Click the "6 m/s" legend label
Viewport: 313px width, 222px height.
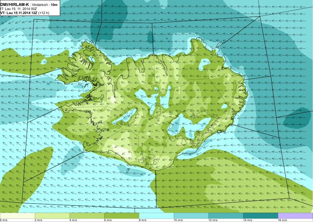pyautogui.click(x=108, y=220)
